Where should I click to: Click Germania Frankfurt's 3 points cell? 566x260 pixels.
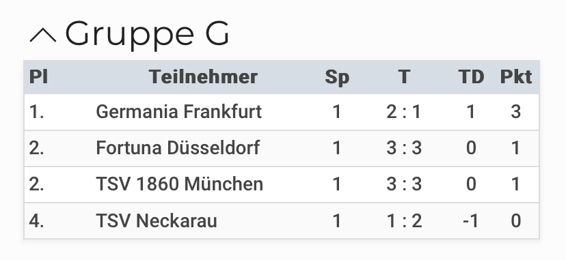click(516, 112)
